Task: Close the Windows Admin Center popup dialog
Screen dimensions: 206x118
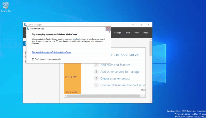Action: (108, 29)
